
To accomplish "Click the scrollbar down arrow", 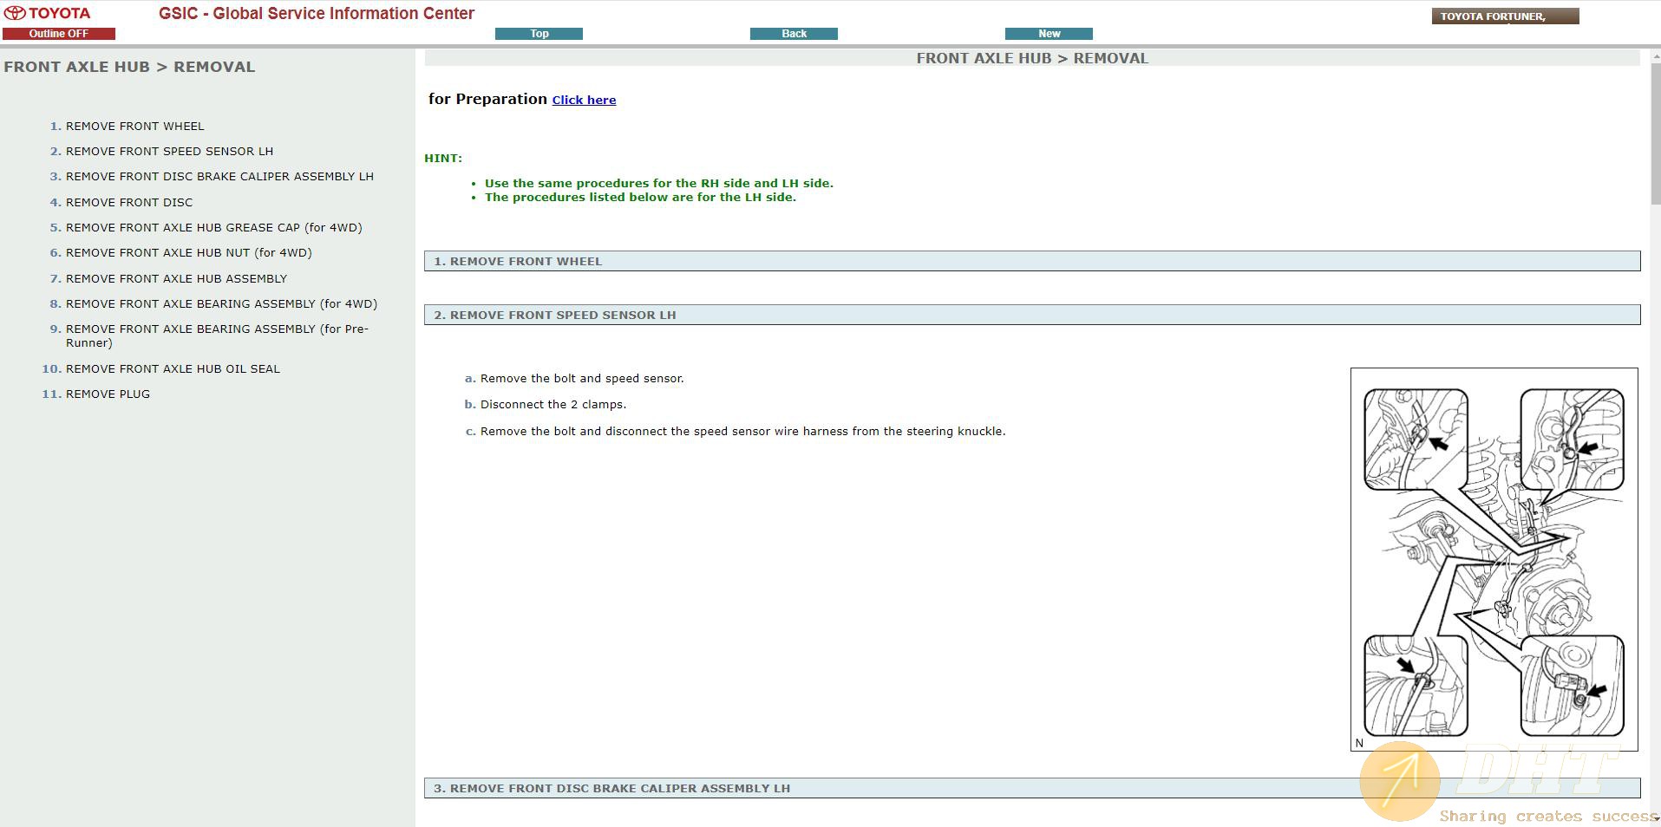I will click(x=1655, y=819).
